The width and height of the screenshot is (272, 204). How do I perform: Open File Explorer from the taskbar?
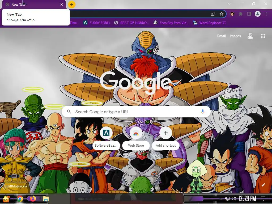(46, 199)
